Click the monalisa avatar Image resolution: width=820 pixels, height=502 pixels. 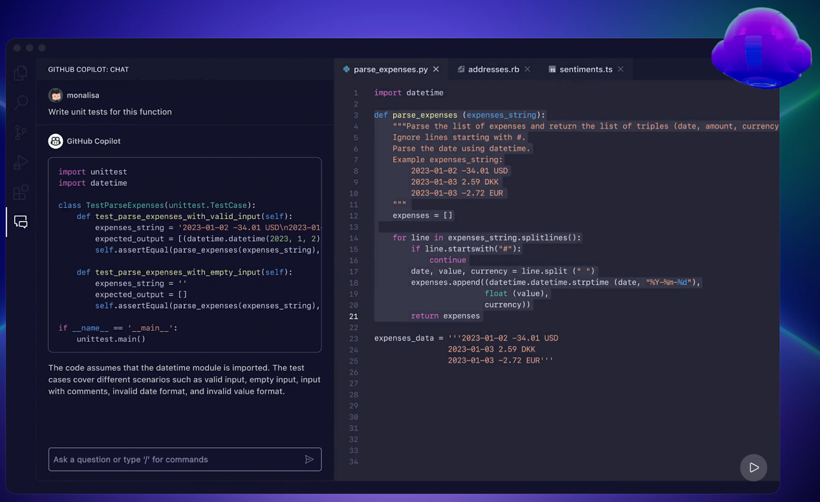click(x=55, y=95)
